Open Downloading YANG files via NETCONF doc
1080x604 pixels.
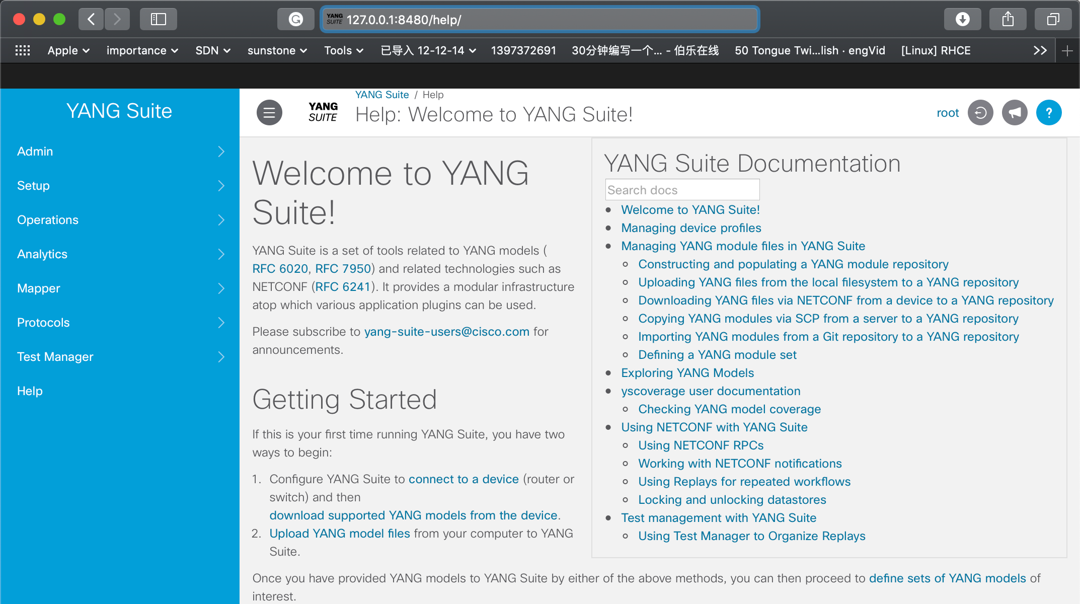(845, 300)
